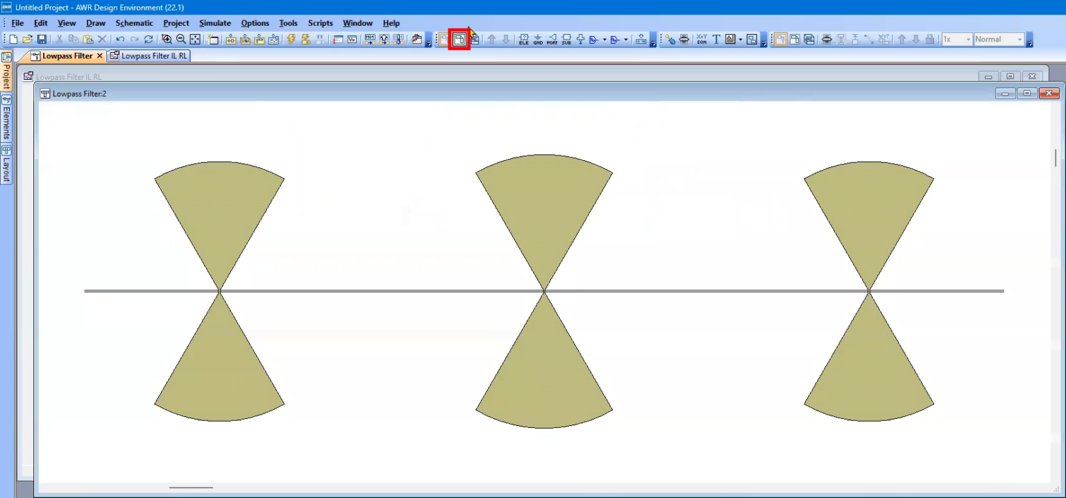Image resolution: width=1066 pixels, height=498 pixels.
Task: Click the Analyze lightning bolt icon
Action: point(291,40)
